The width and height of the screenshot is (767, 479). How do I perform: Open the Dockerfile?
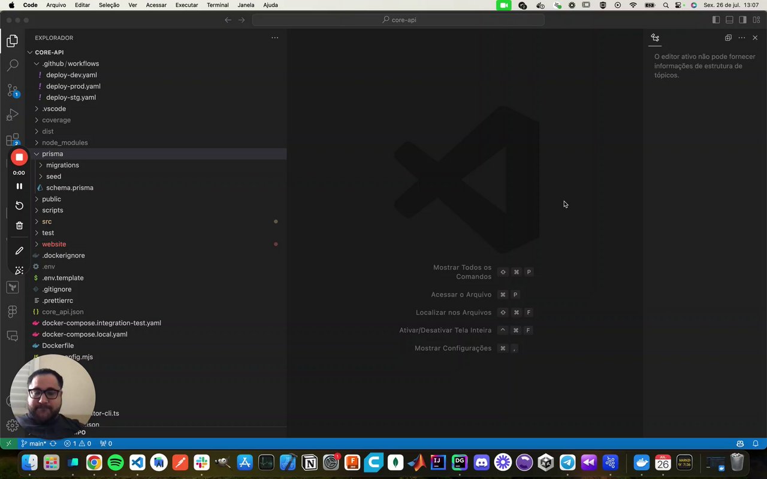coord(156,345)
